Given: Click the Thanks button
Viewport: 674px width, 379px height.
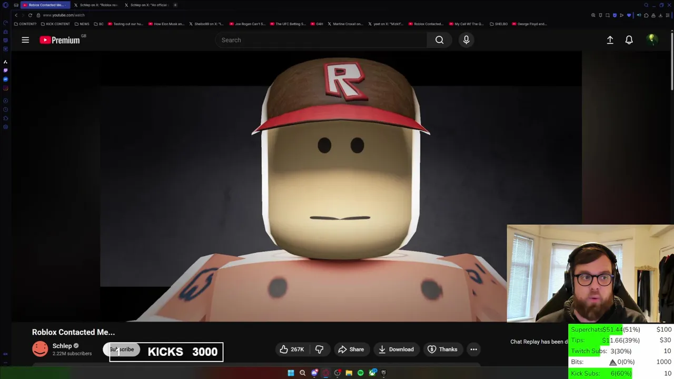Looking at the screenshot, I should [443, 350].
